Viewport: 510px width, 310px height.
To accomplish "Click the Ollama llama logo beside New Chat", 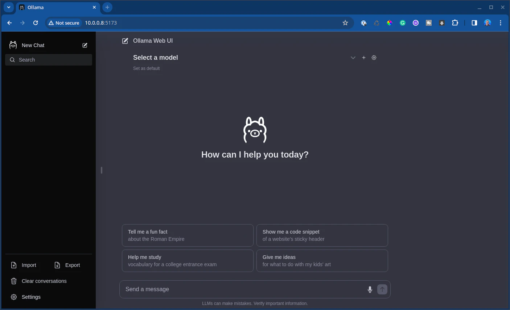I will point(13,45).
